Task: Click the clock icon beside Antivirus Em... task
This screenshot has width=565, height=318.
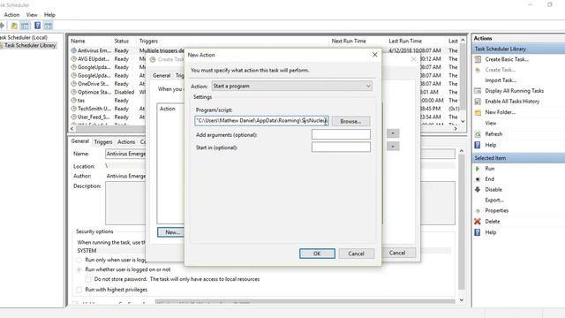Action: [x=73, y=50]
